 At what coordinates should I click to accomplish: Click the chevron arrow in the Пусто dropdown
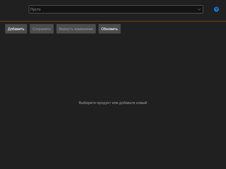click(199, 9)
